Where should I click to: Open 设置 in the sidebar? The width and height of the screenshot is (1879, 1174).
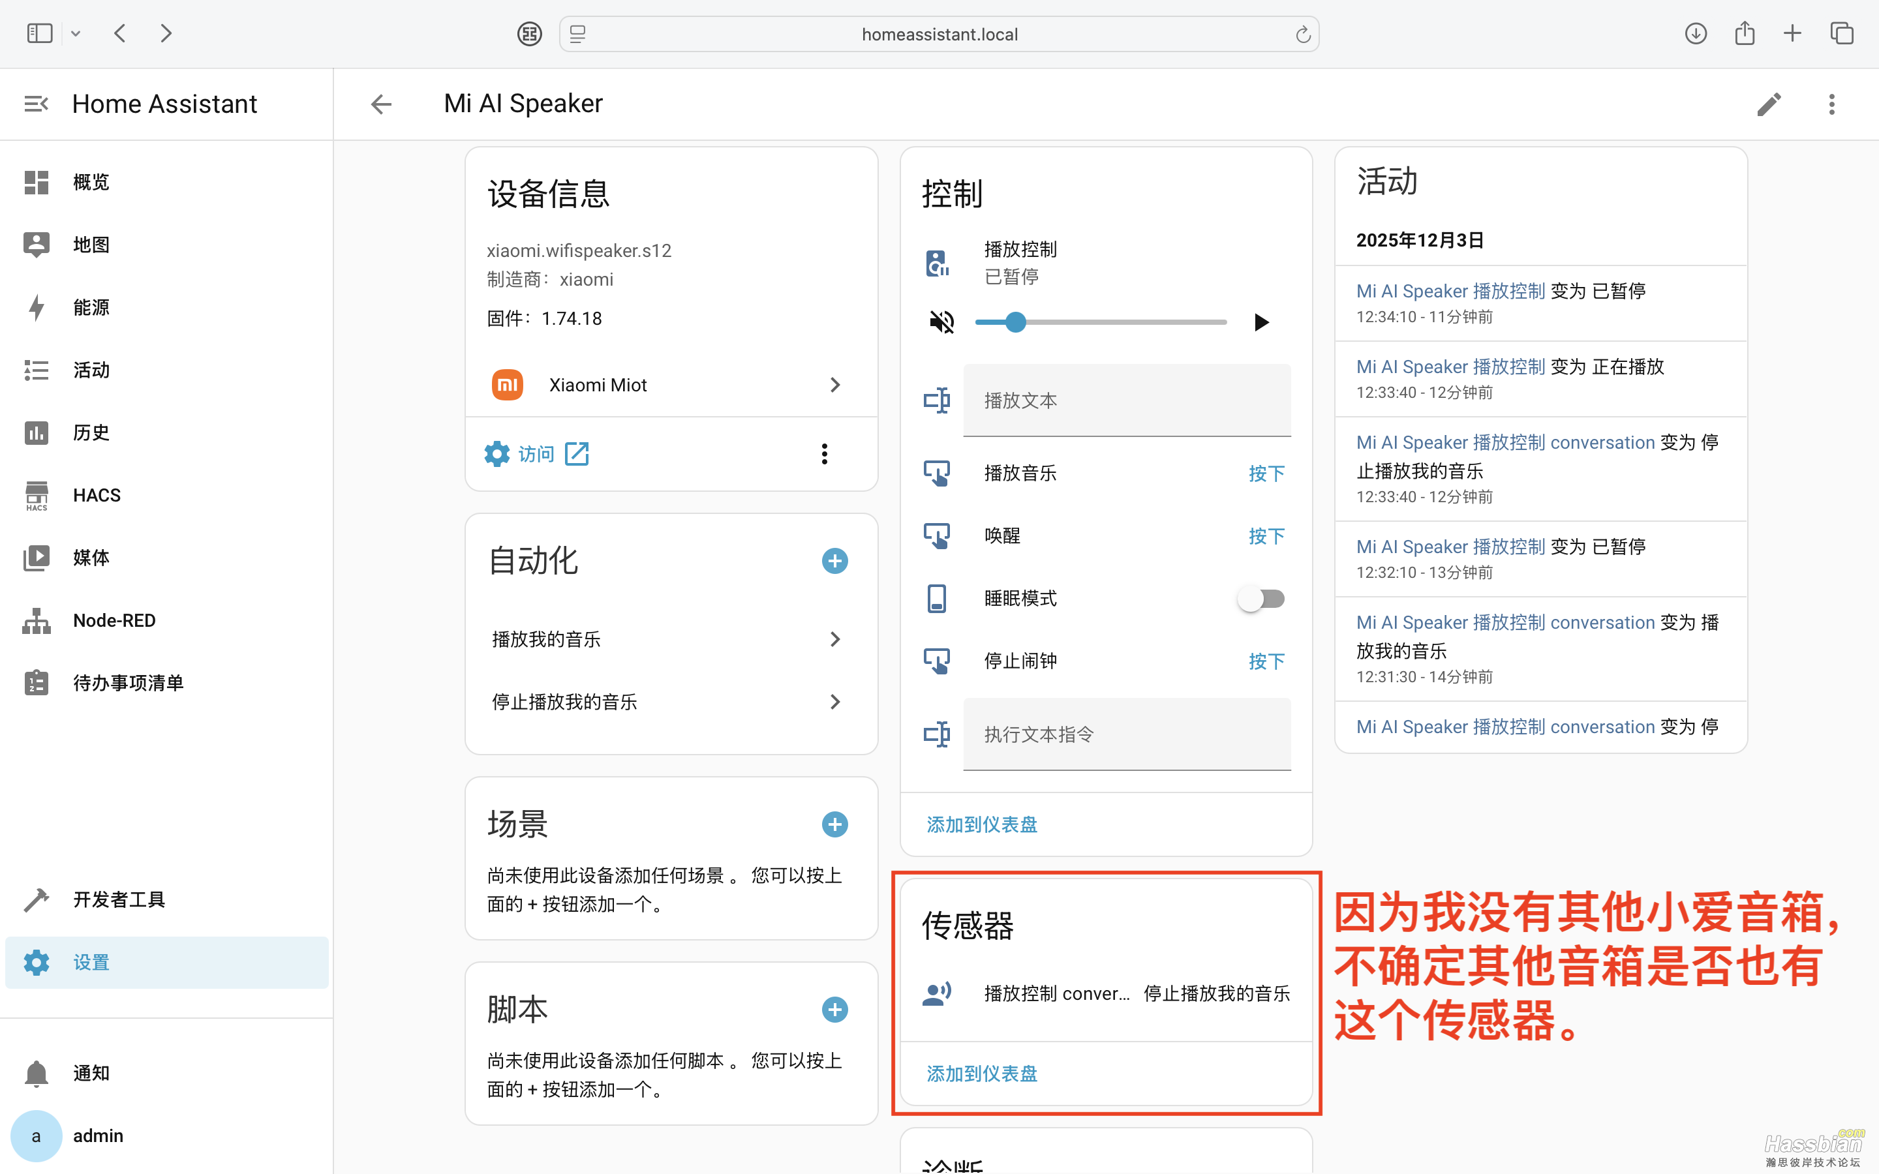pyautogui.click(x=90, y=962)
